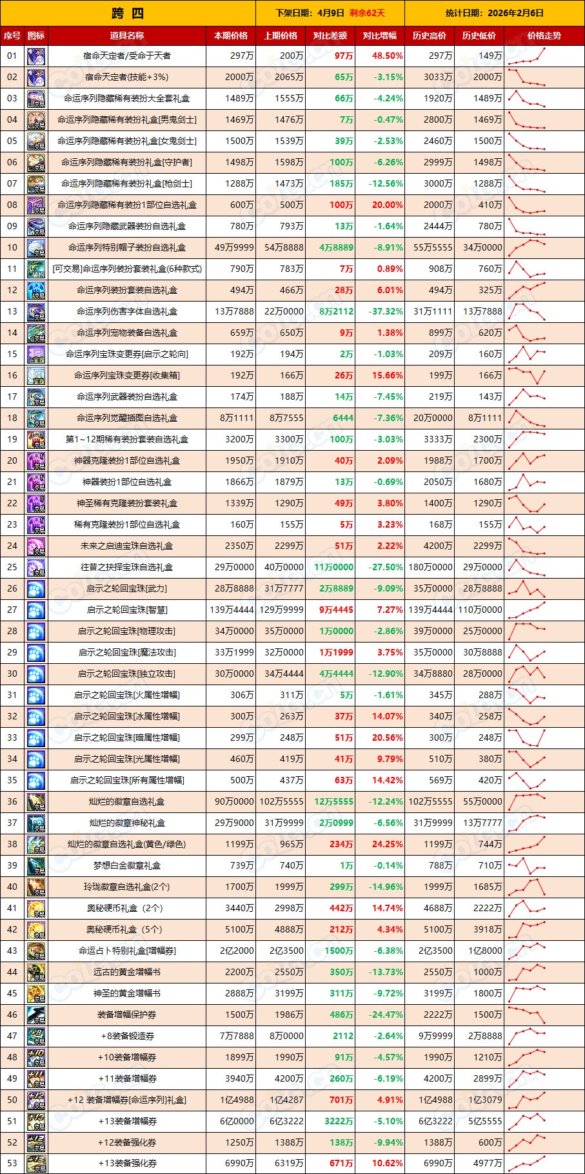Viewport: 585px width, 1174px height.
Task: Select the 价格走势 column header
Action: 544,36
